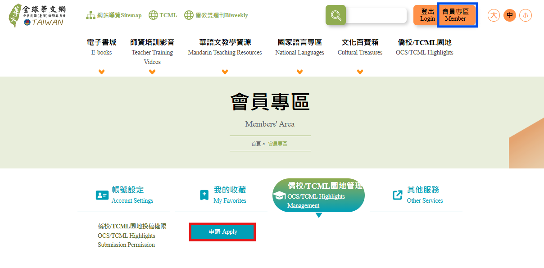Select the Other Services external link icon

[x=398, y=195]
